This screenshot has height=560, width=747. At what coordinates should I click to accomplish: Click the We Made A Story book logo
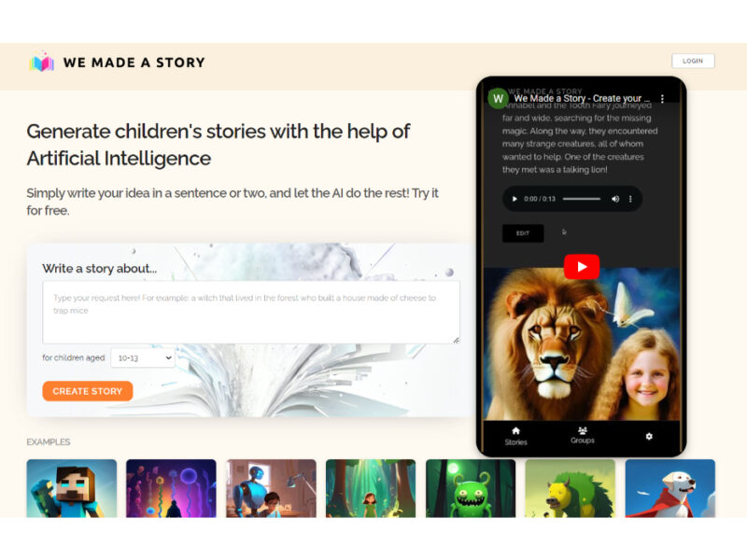pos(42,62)
